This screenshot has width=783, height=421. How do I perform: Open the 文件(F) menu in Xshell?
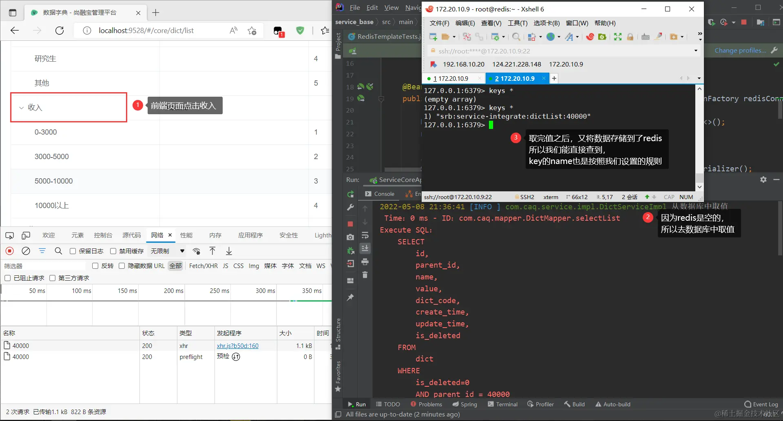click(x=439, y=23)
